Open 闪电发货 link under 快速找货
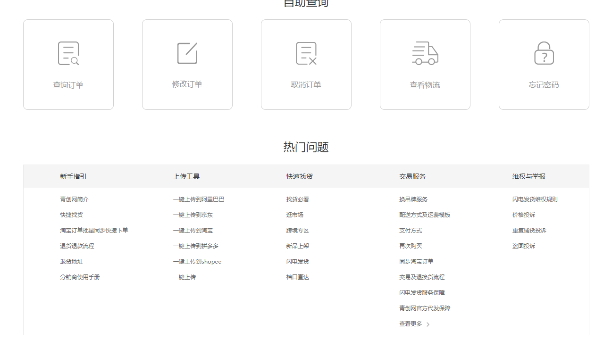 pos(298,262)
